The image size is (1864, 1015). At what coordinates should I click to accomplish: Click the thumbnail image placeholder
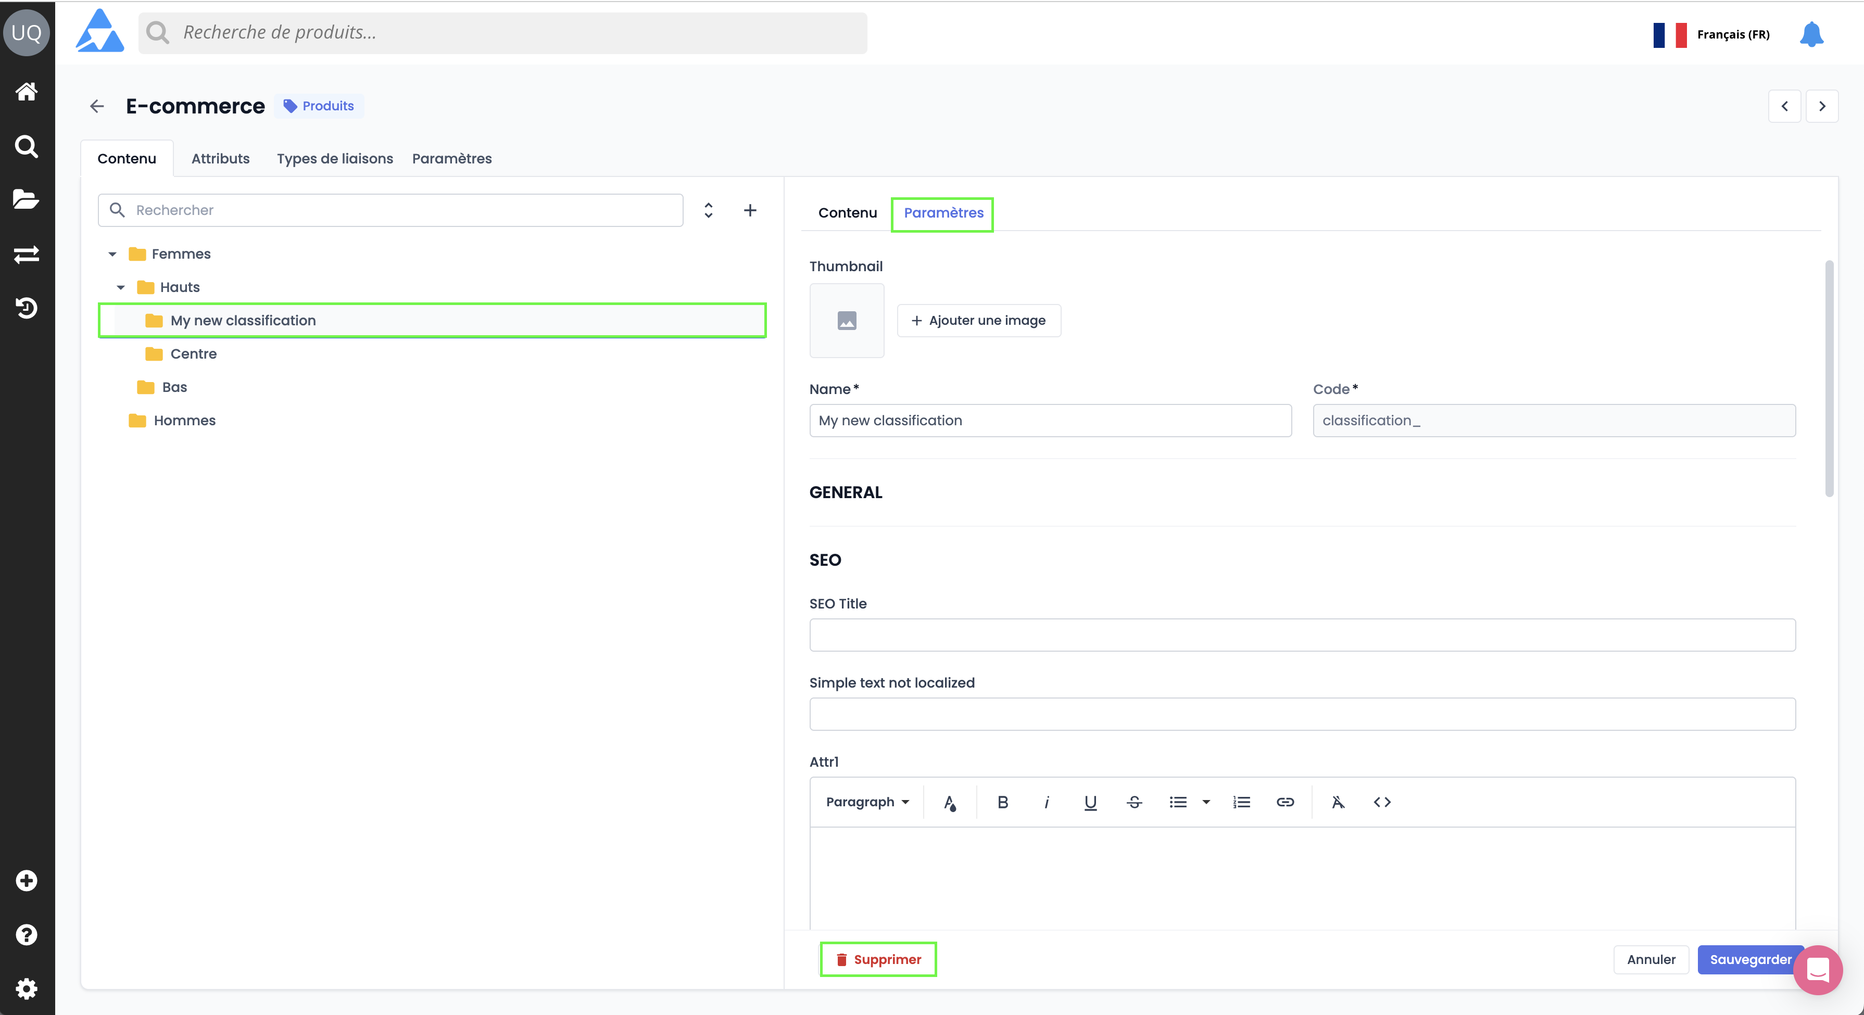(x=847, y=321)
